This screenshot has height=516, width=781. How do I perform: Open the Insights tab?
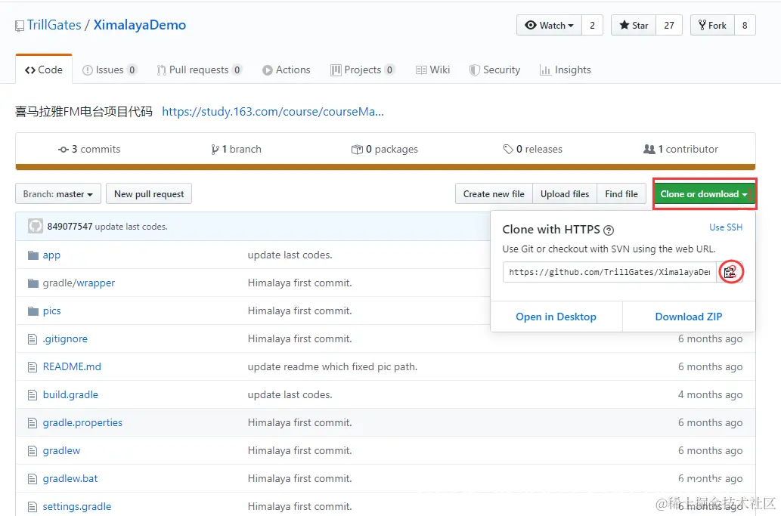click(x=566, y=70)
